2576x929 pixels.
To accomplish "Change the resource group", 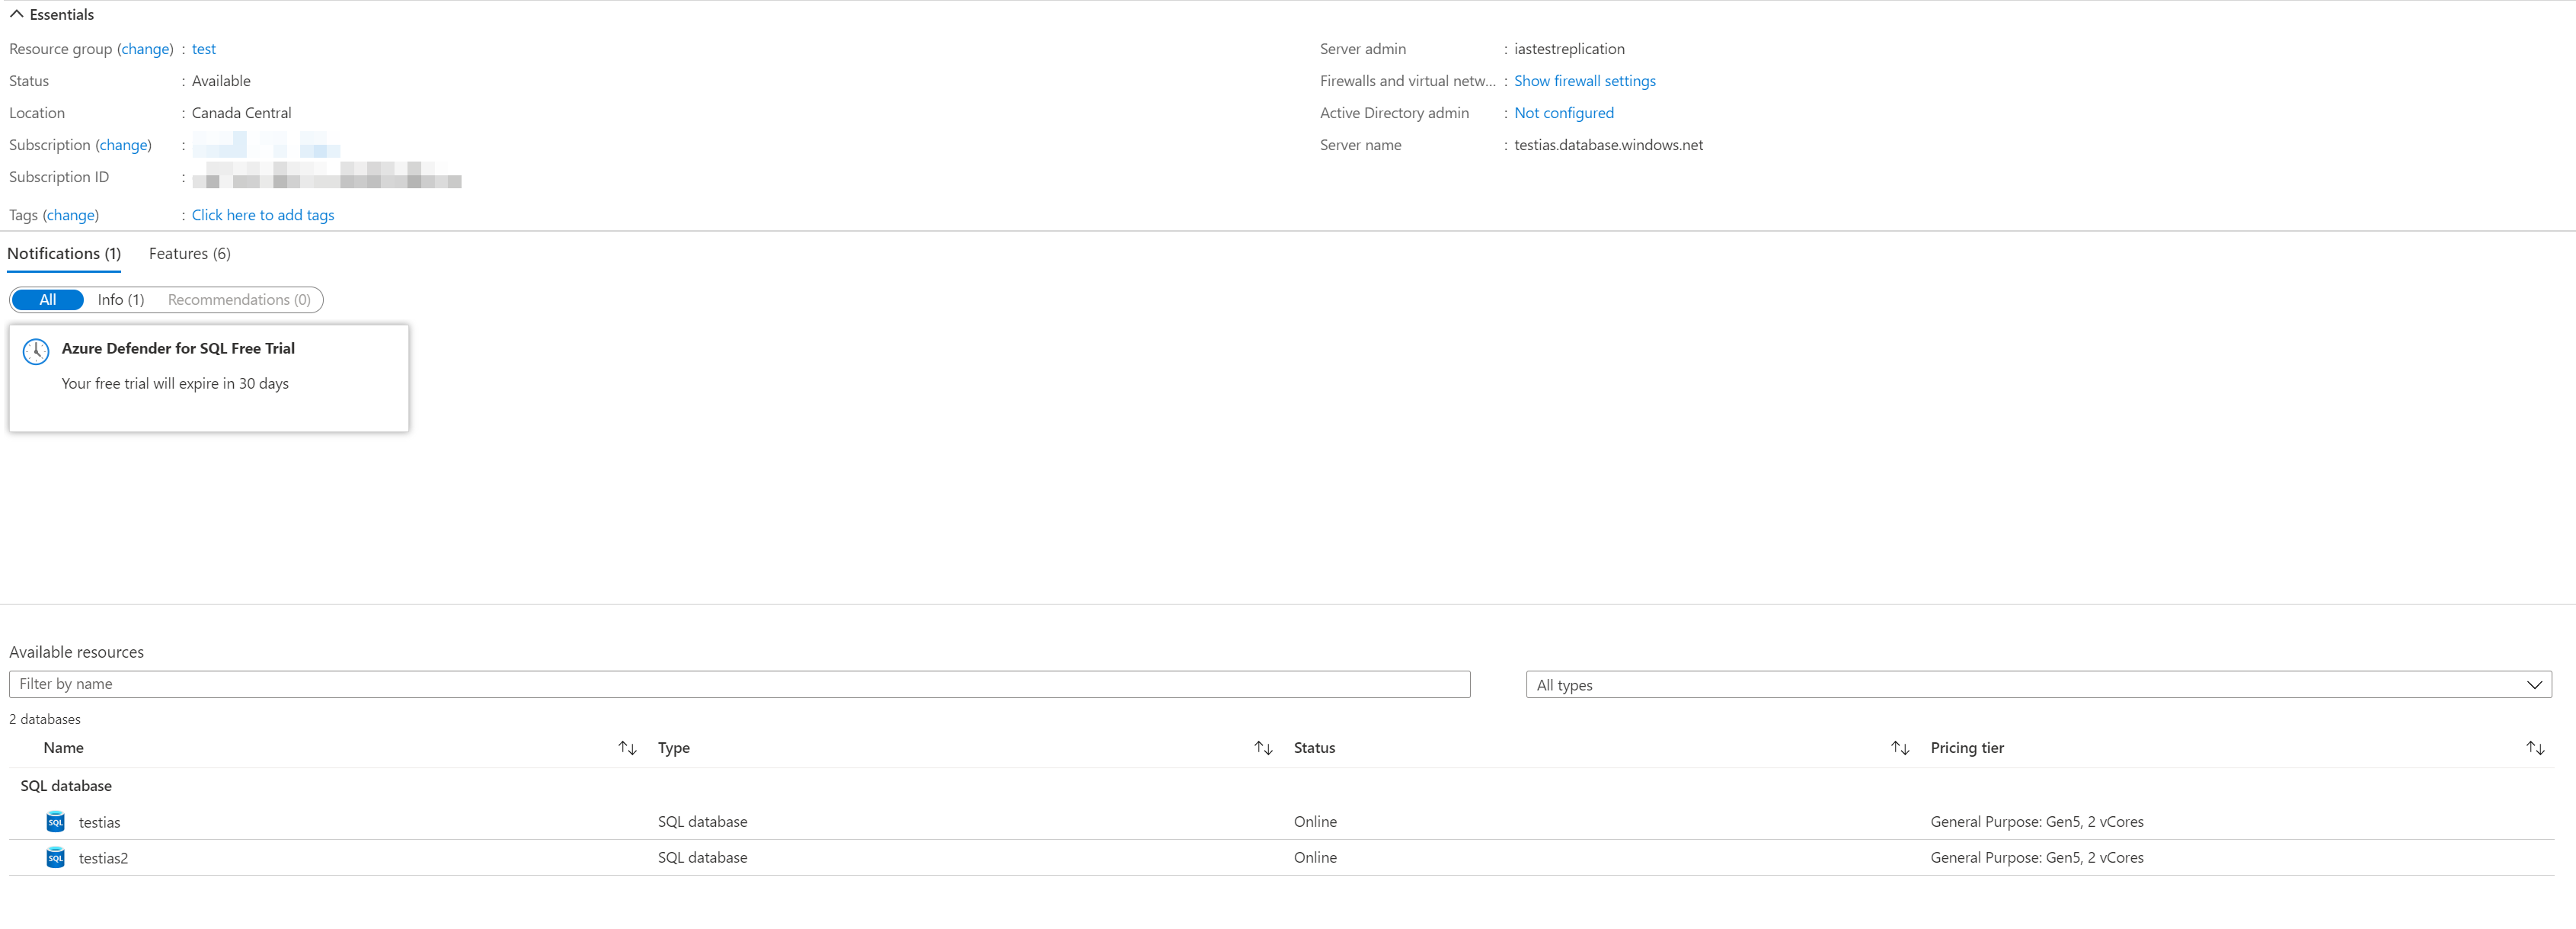I will [145, 49].
